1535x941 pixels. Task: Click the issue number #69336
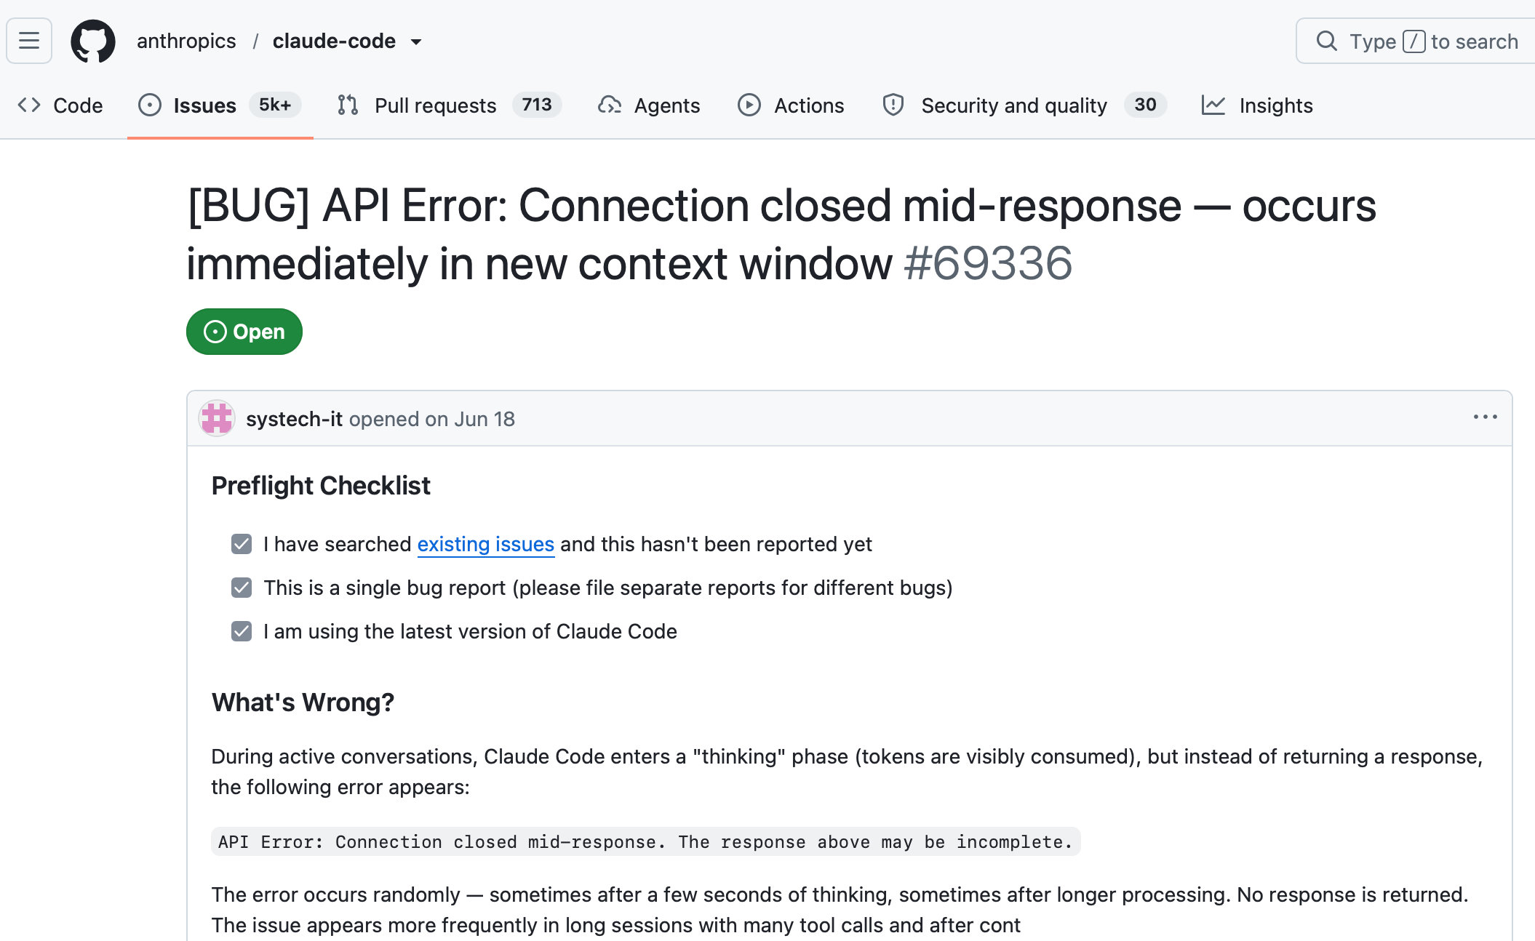point(988,263)
